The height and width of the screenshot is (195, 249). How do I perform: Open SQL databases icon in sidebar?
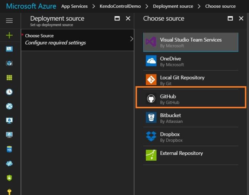tap(9, 149)
